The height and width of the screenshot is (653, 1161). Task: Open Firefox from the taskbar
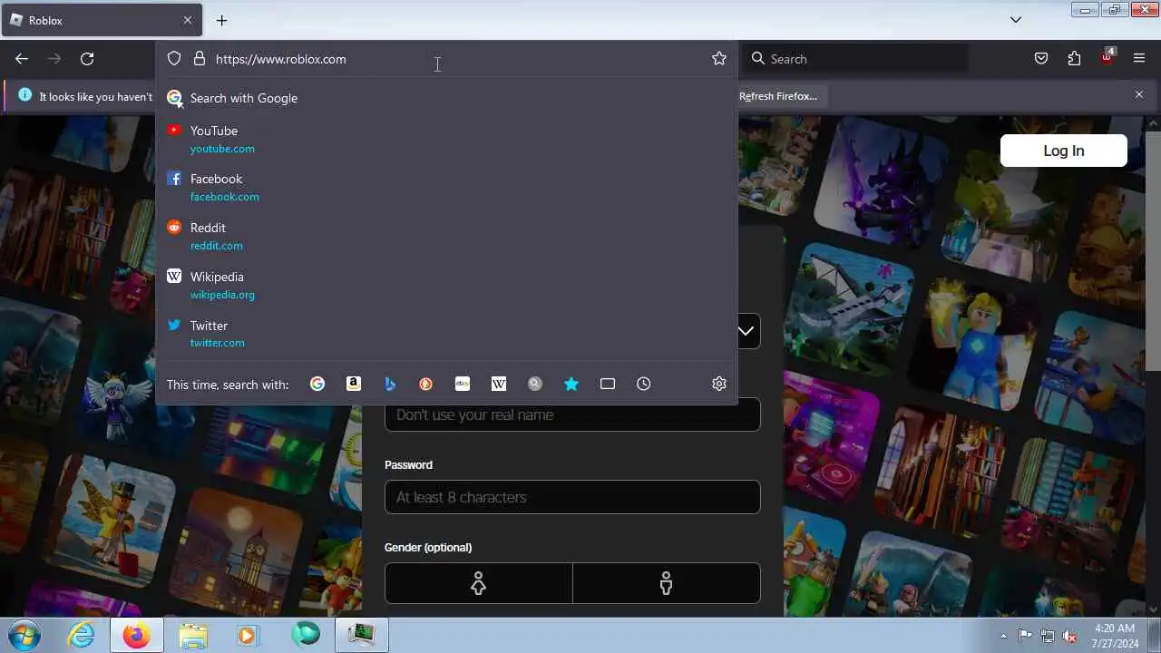point(137,635)
